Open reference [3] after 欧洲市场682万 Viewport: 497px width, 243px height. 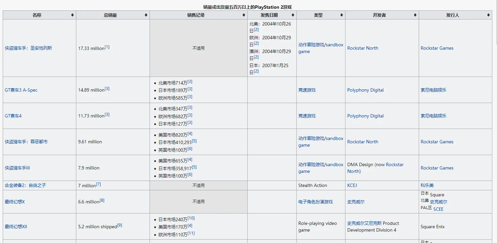tap(190, 115)
